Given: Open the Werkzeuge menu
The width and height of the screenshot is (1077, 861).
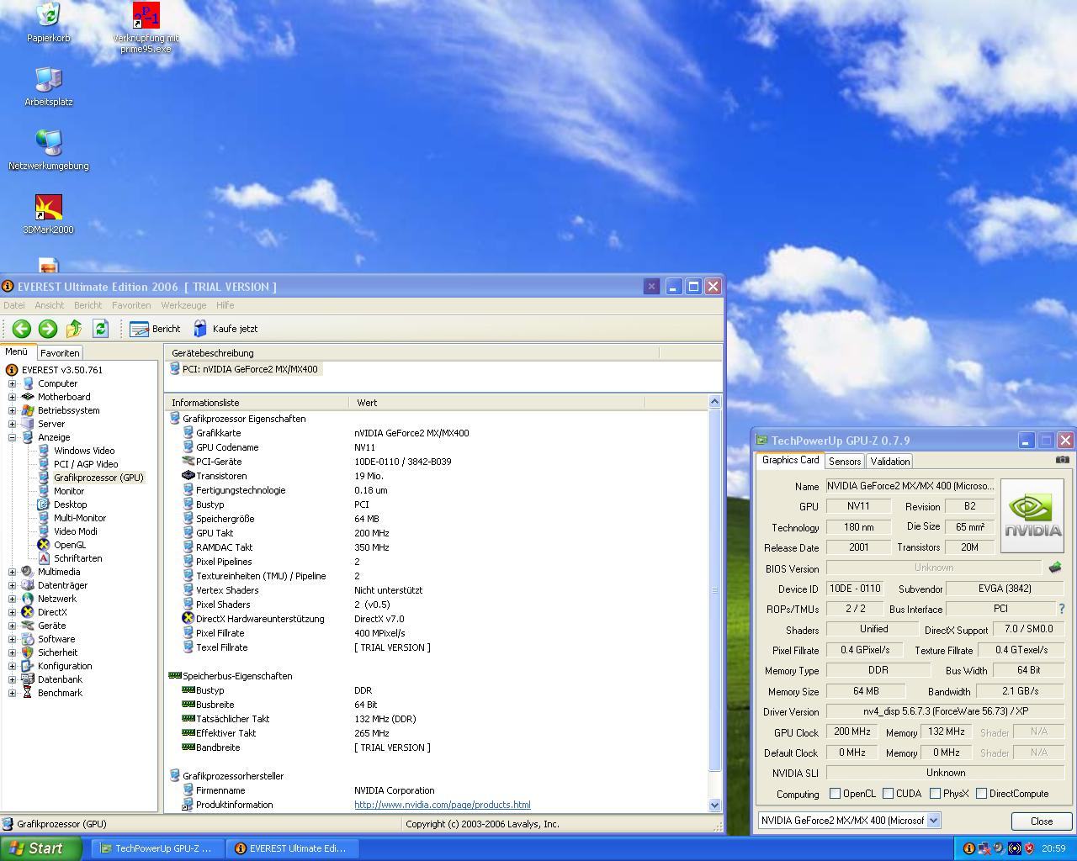Looking at the screenshot, I should 183,305.
